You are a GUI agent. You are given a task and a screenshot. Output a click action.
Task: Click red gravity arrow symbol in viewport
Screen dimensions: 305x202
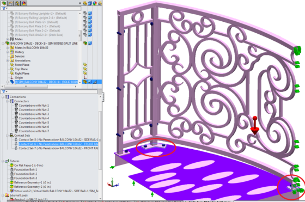pyautogui.click(x=255, y=126)
